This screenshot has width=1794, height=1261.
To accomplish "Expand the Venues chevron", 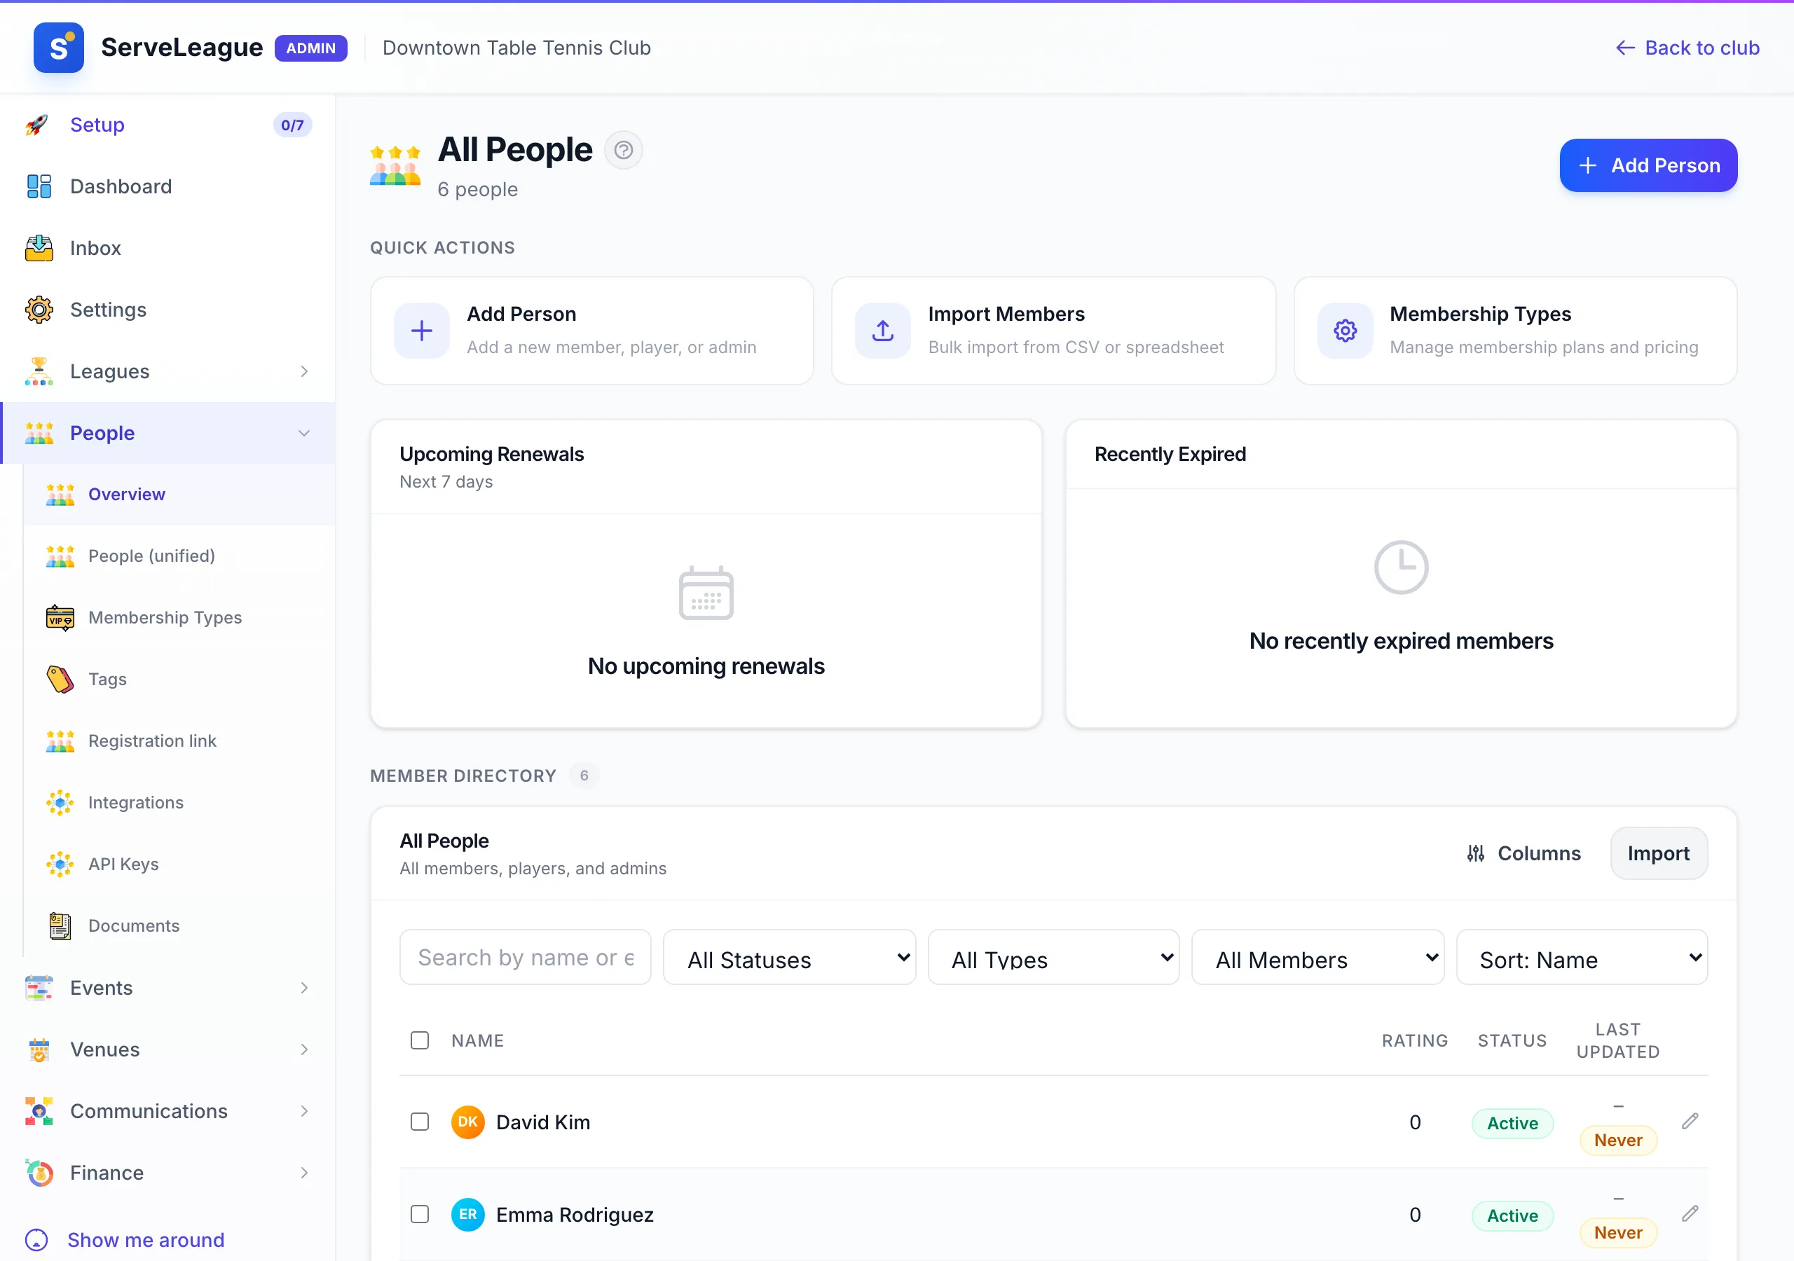I will tap(304, 1049).
